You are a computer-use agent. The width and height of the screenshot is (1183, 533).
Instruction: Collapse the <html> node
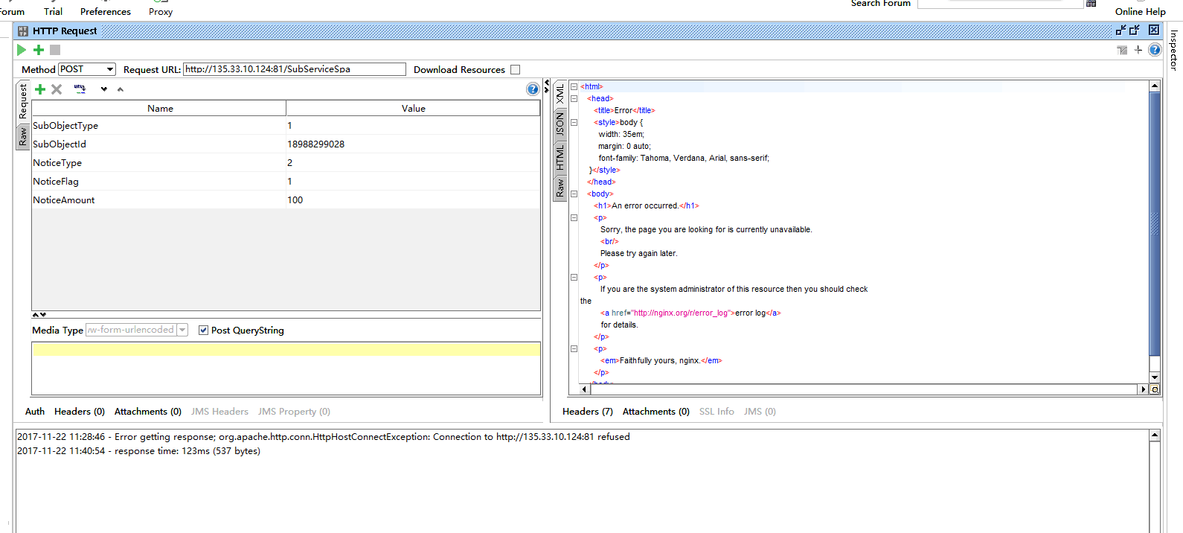pyautogui.click(x=574, y=86)
